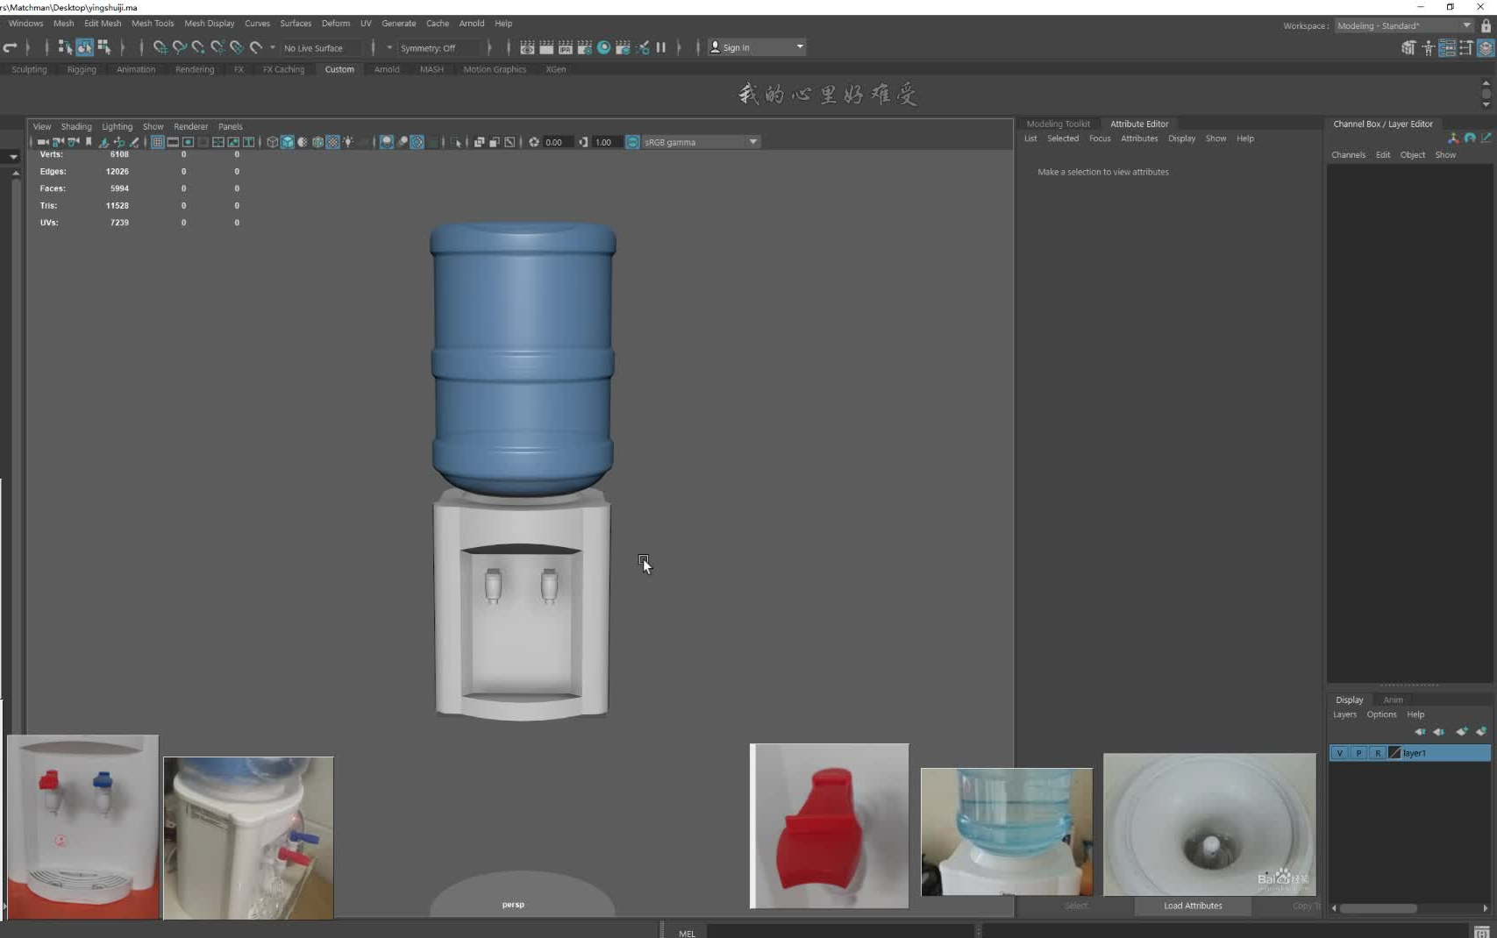Screen dimensions: 1497x938
Task: Create new layer from selected icon
Action: [x=1481, y=731]
